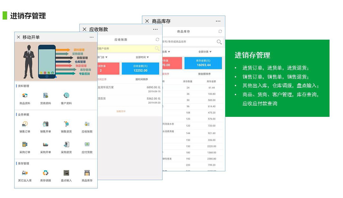Screen dimensions: 343x198
Task: Open 销售订单 icon
Action: (25, 124)
